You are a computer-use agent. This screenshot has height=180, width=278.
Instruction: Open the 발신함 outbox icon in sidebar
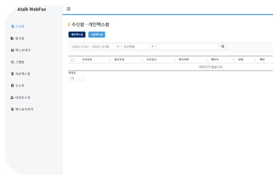[x=12, y=38]
